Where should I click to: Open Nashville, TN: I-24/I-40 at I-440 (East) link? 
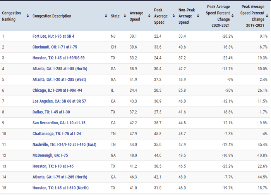pos(64,145)
